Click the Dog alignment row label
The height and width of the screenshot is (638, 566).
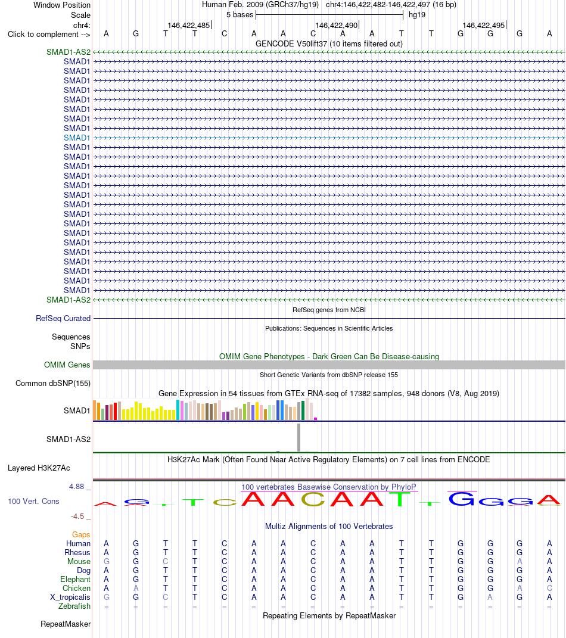[83, 571]
